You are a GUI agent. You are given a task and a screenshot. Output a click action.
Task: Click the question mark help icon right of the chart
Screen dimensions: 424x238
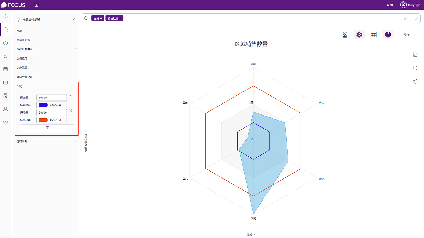(x=415, y=81)
